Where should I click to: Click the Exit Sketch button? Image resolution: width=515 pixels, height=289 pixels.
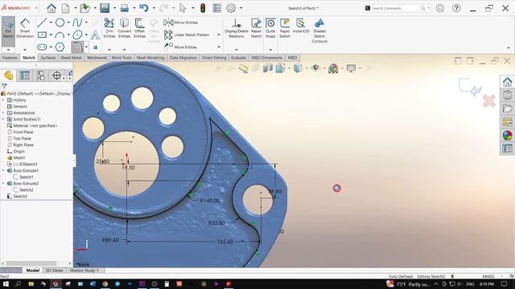click(8, 31)
